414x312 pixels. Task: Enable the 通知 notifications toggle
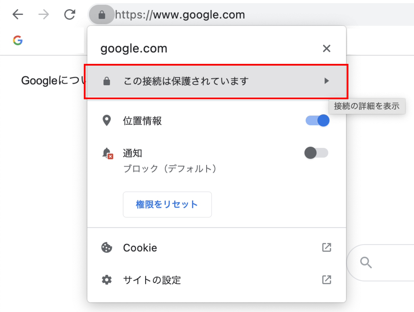click(316, 153)
